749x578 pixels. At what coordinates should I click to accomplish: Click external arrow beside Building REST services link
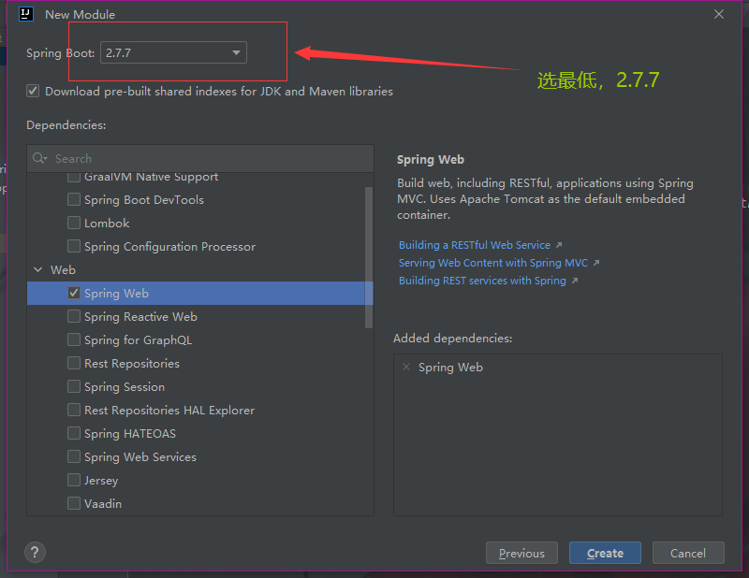575,281
